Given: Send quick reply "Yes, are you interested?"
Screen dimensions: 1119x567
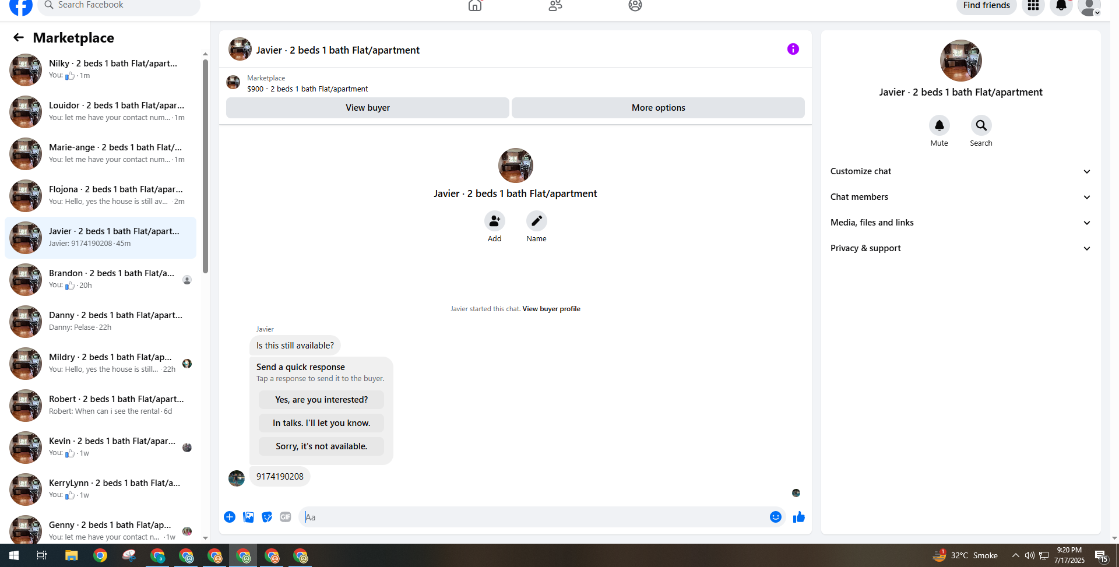Looking at the screenshot, I should pyautogui.click(x=321, y=400).
